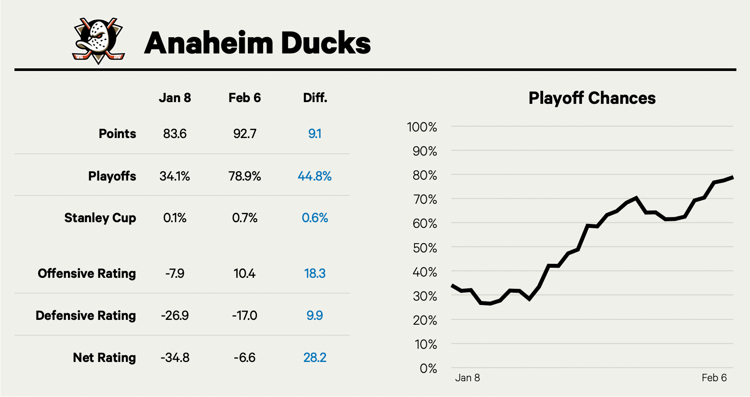Click the Anaheim Ducks logo
Viewport: 750px width, 397px height.
coord(99,41)
